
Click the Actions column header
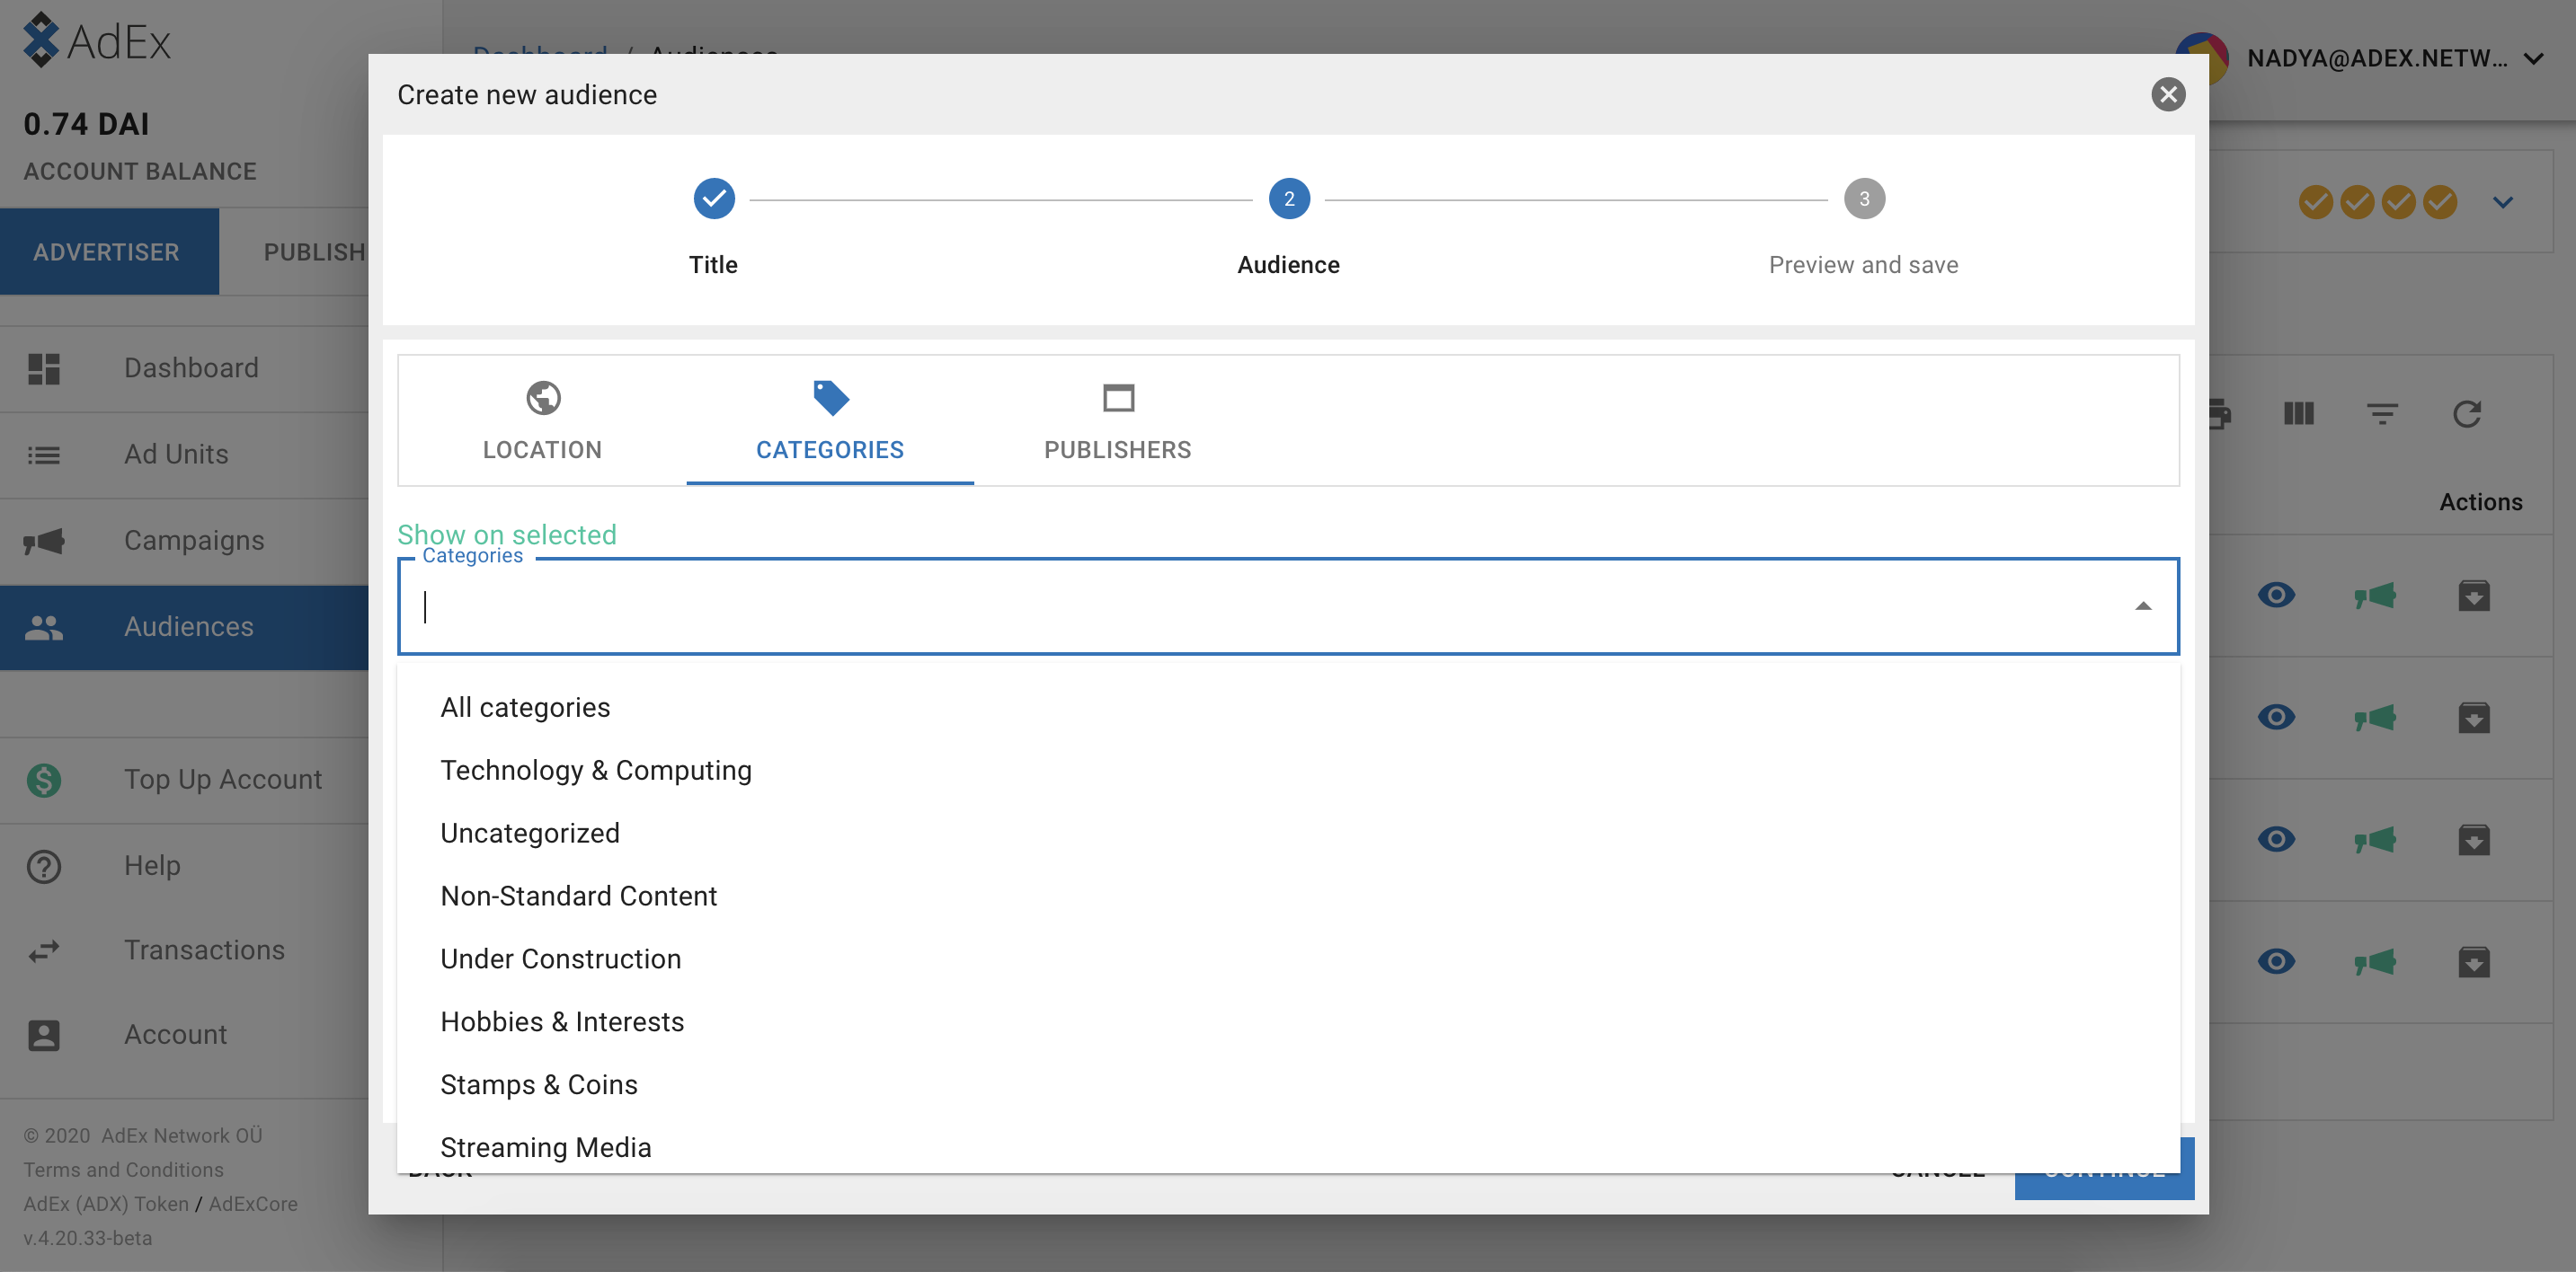pos(2480,501)
